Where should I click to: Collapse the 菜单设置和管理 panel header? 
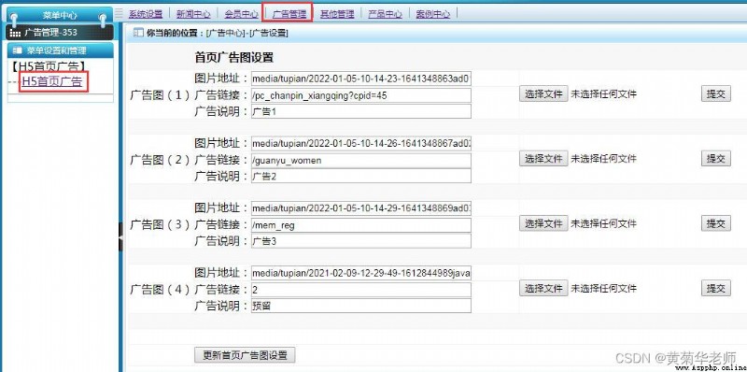61,50
